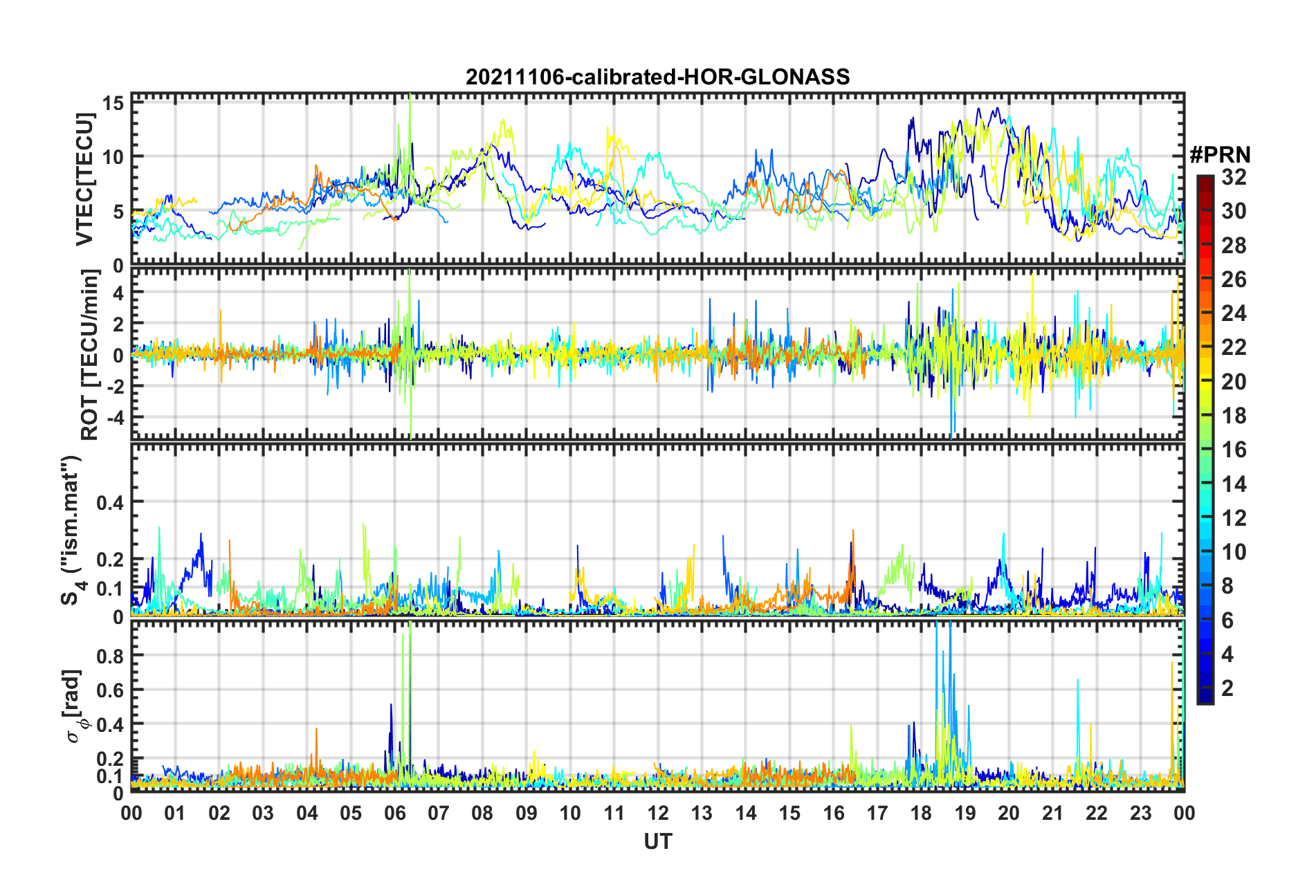Select UT axis tick label "13"
The height and width of the screenshot is (880, 1316).
click(702, 813)
